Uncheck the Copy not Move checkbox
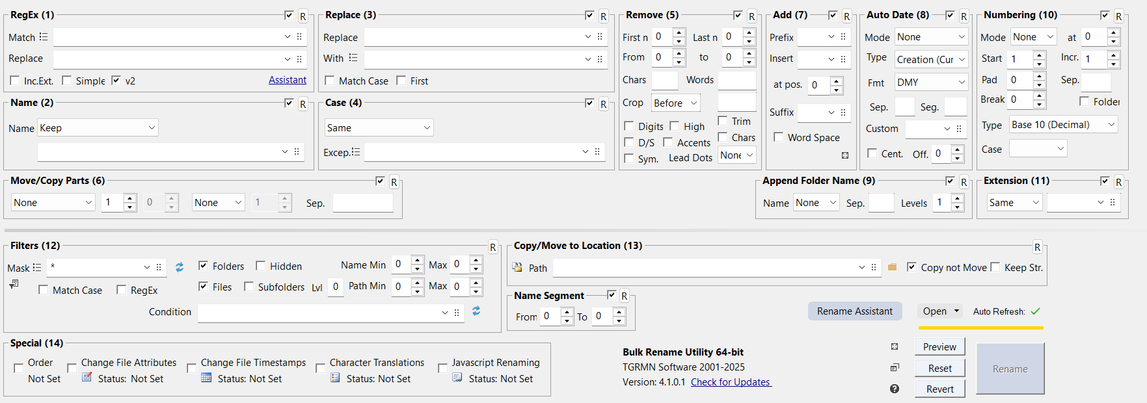This screenshot has width=1147, height=403. point(911,267)
